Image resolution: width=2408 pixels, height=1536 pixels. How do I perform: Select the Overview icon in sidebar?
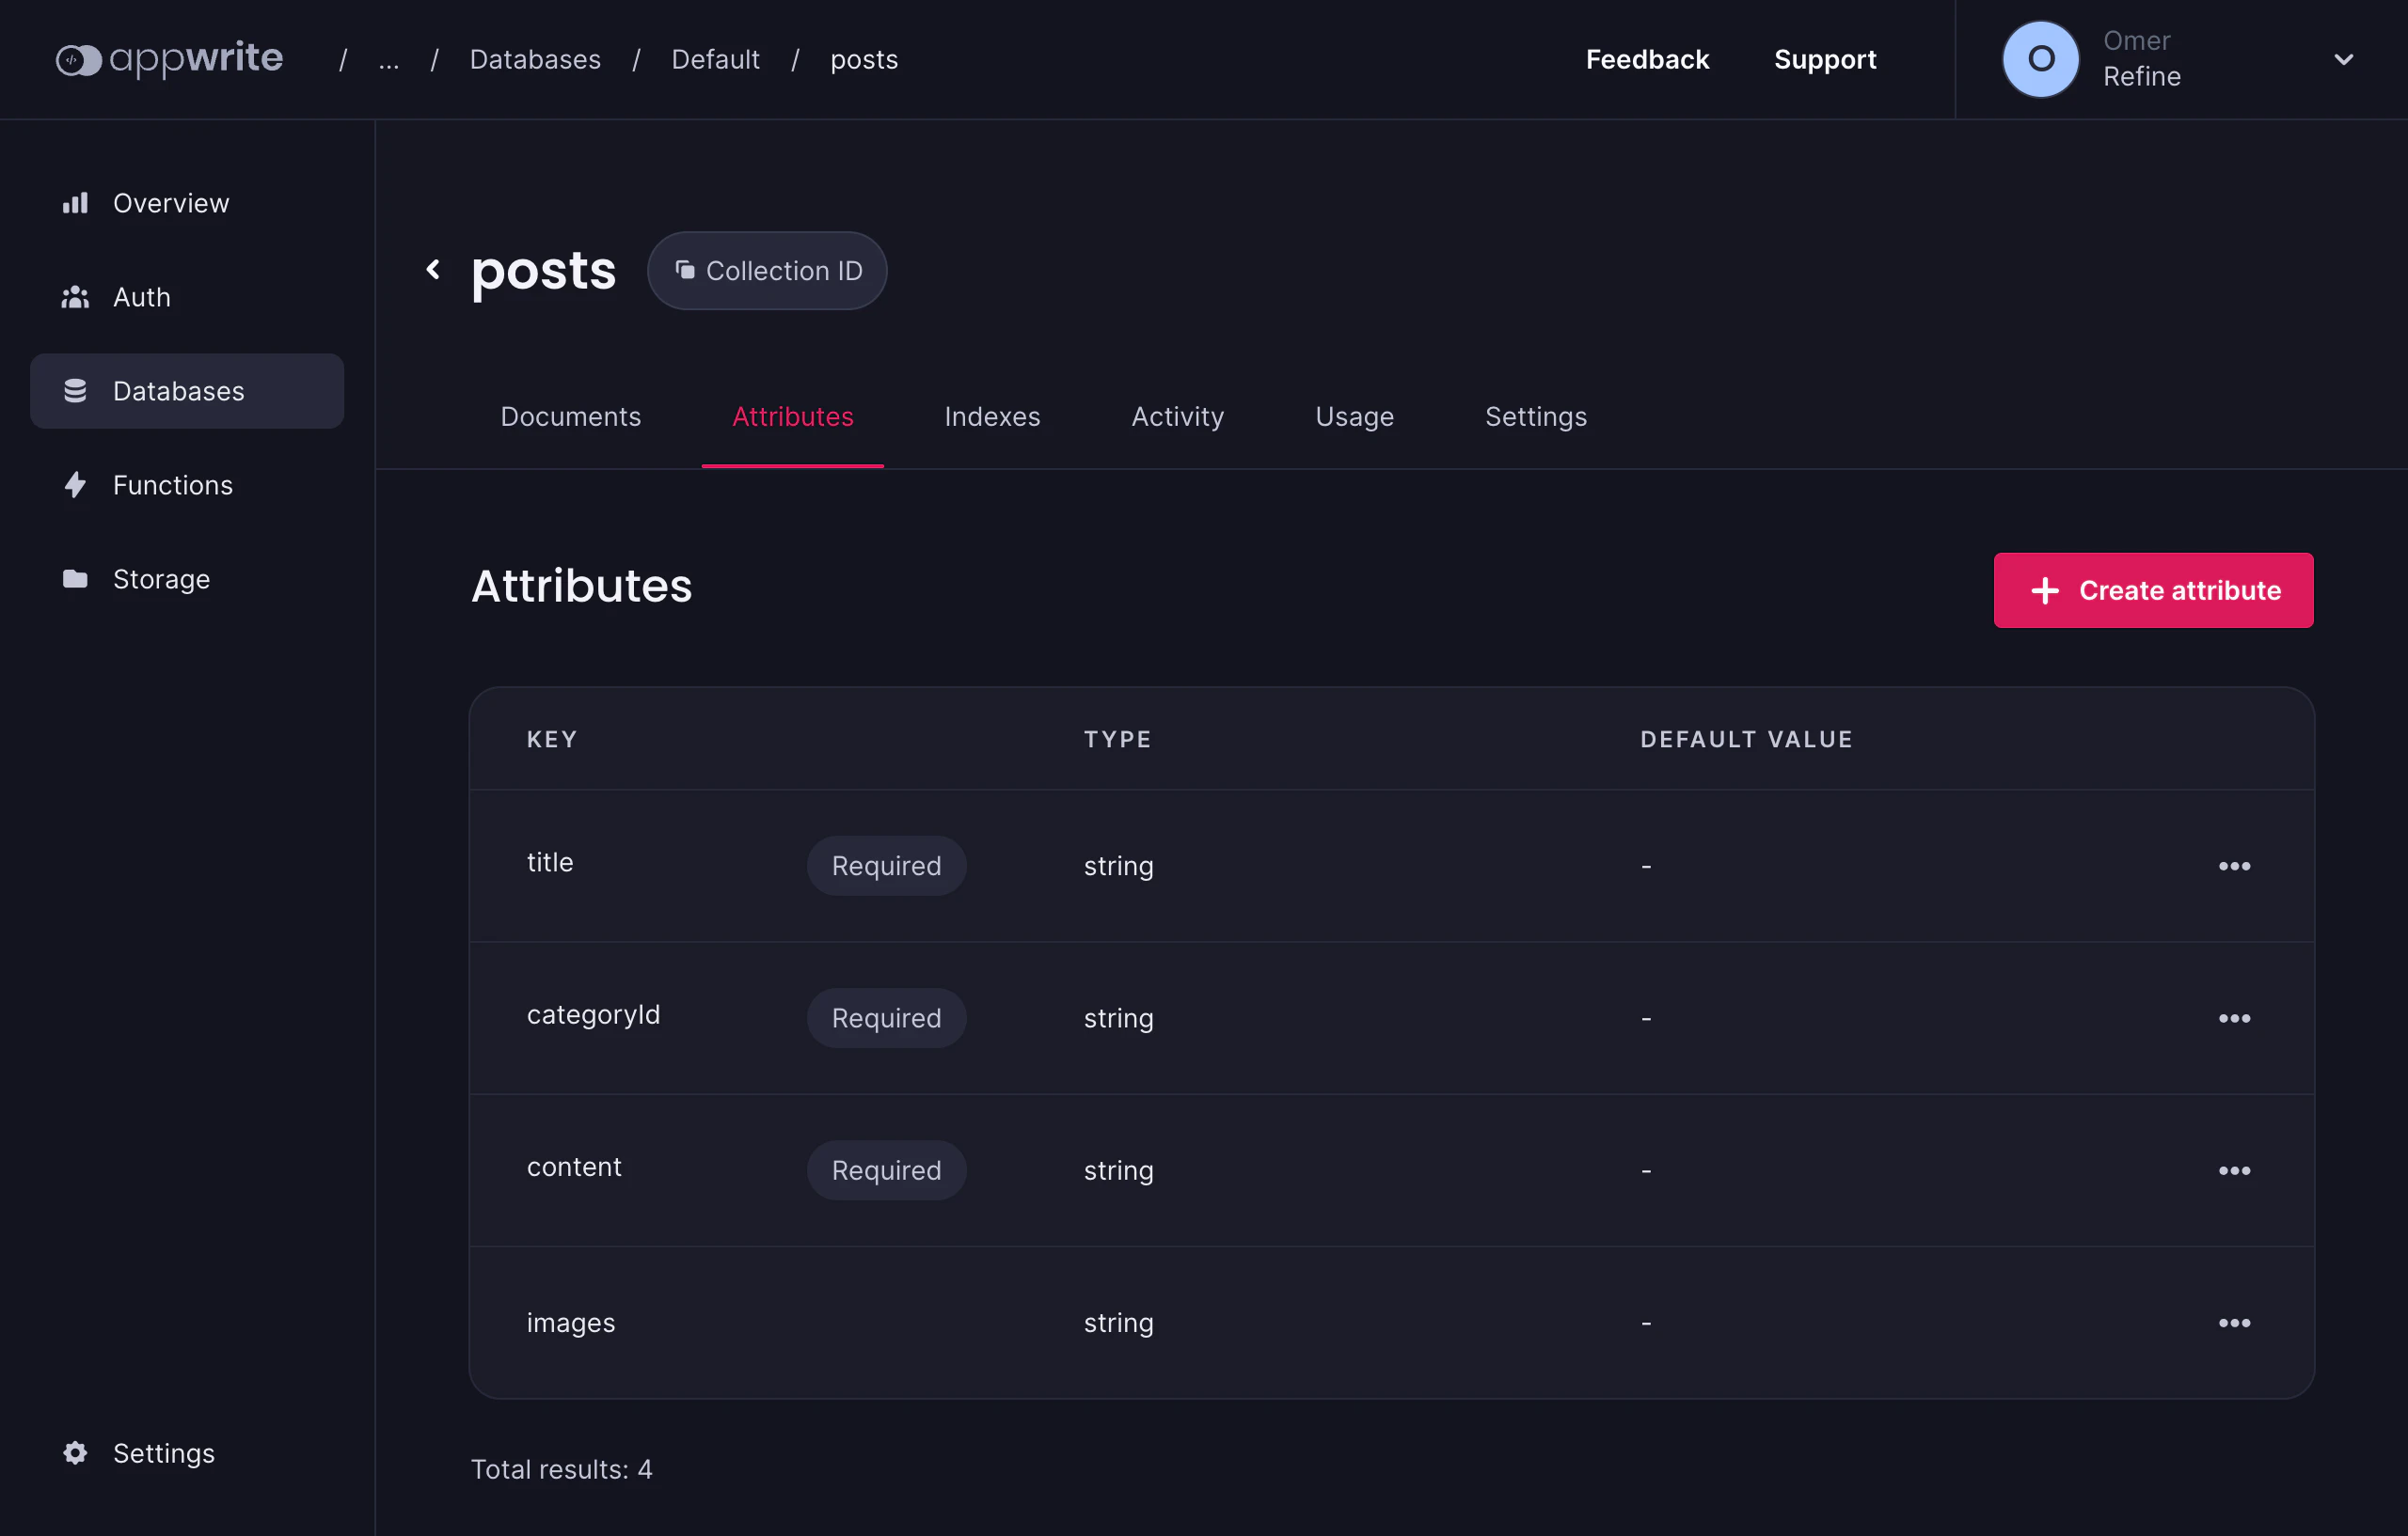tap(76, 203)
